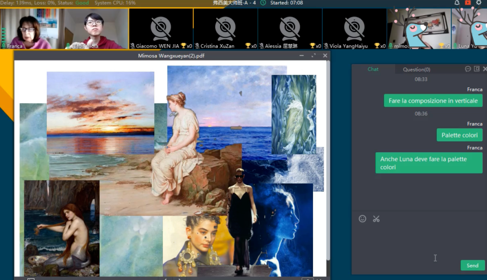Image resolution: width=487 pixels, height=280 pixels.
Task: Click Alessia's trophy icon
Action: click(x=312, y=46)
